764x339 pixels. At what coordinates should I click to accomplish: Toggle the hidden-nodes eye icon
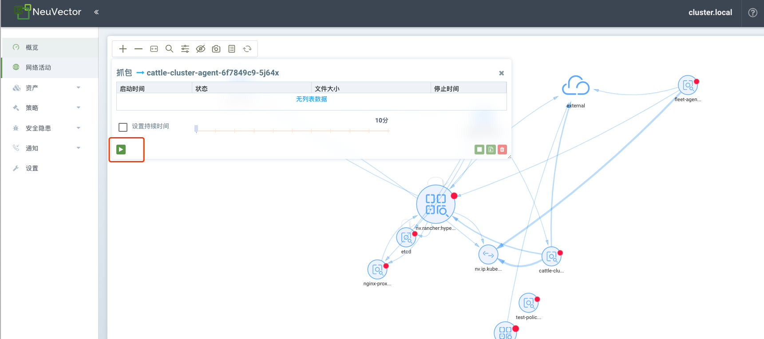pos(201,49)
